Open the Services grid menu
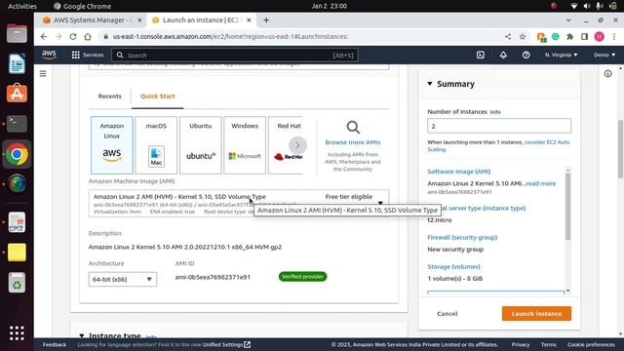This screenshot has width=624, height=351. (87, 55)
